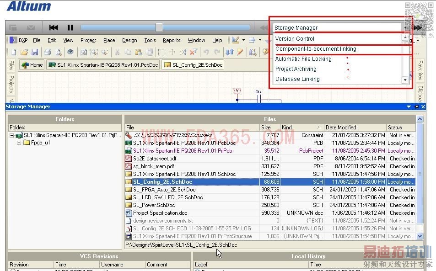This screenshot has height=271, width=436.
Task: Click the Zoom Area icon
Action: click(x=94, y=52)
